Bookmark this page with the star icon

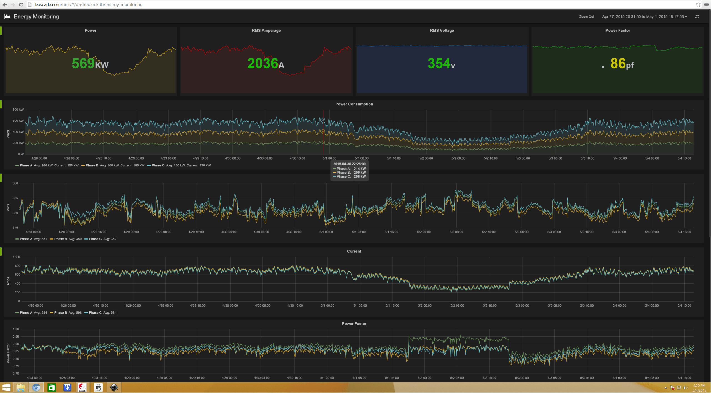[x=698, y=4]
